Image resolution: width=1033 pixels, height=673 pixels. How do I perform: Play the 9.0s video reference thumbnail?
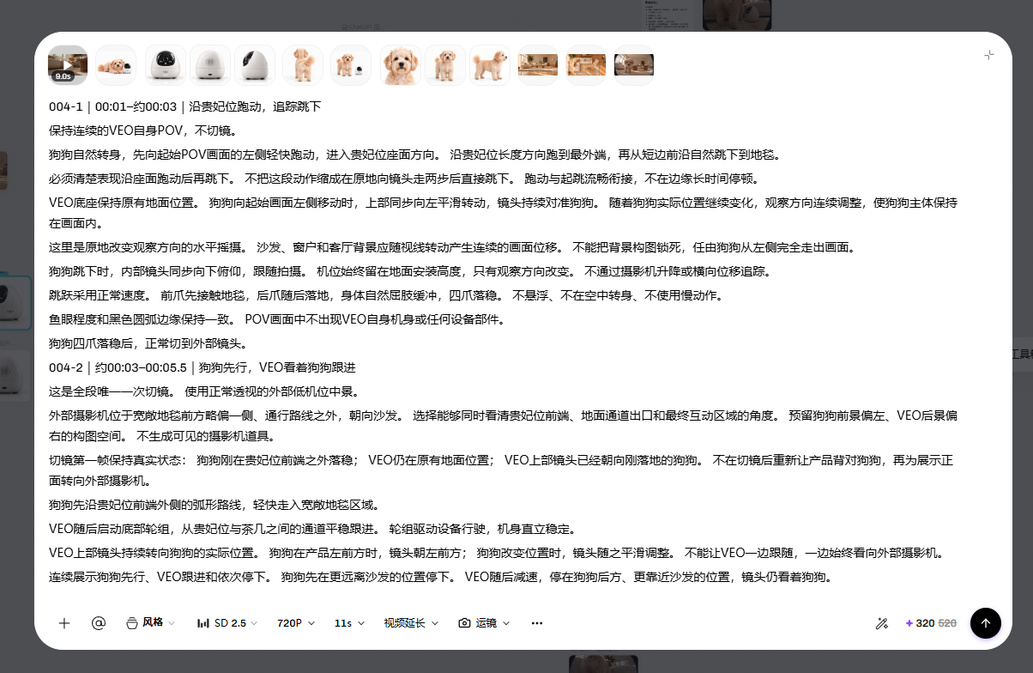pos(68,64)
